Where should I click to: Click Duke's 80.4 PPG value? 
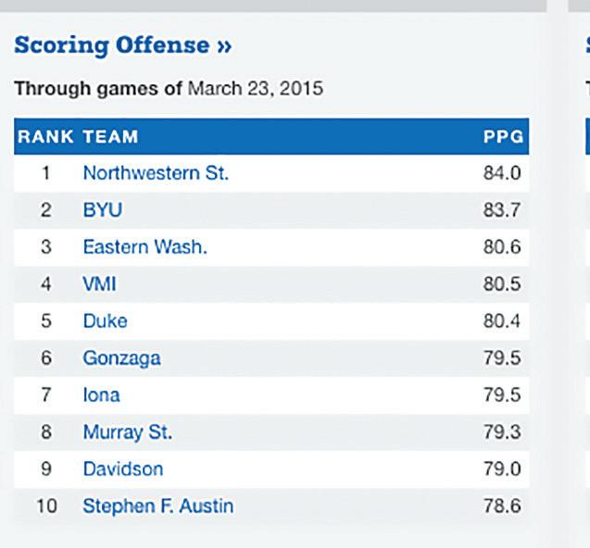coord(502,321)
